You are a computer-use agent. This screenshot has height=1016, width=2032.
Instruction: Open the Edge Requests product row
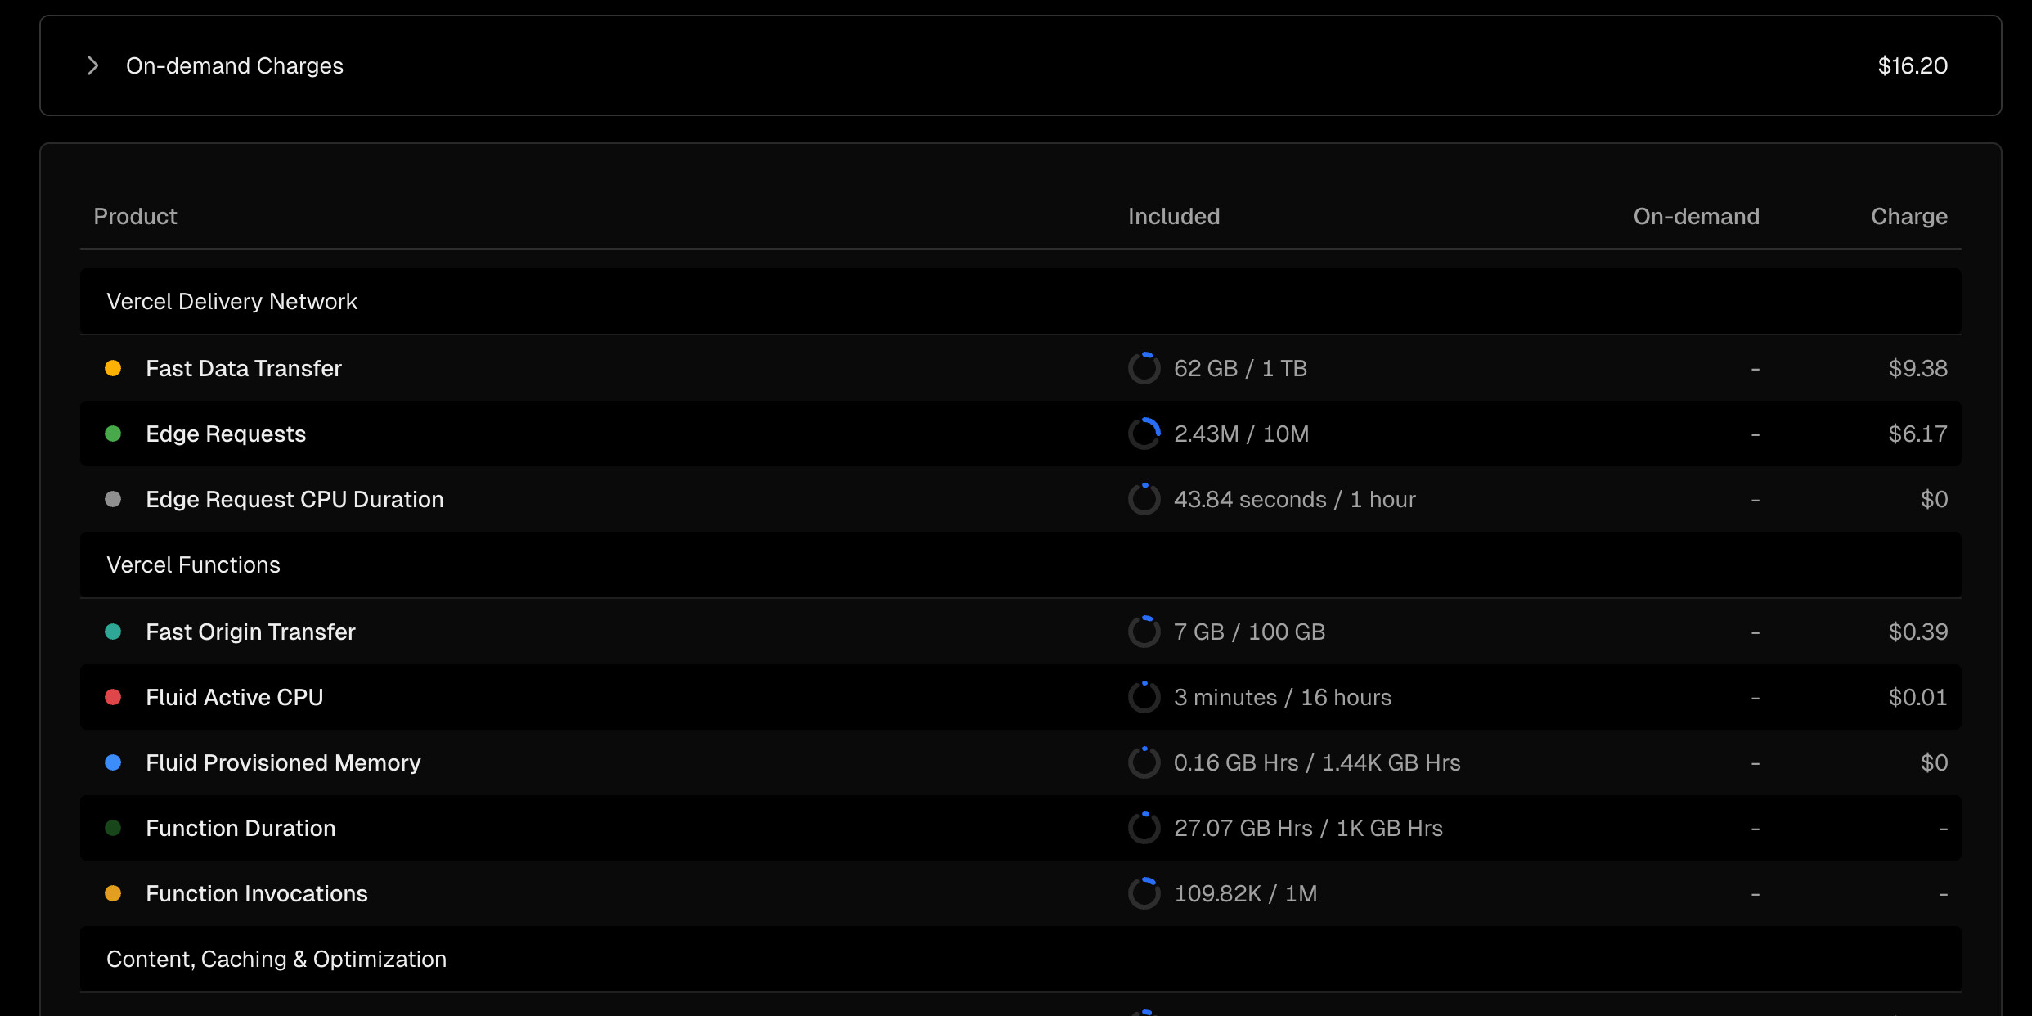[x=1021, y=434]
